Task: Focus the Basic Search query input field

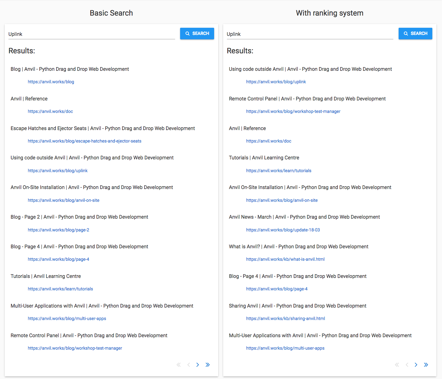Action: (x=91, y=34)
